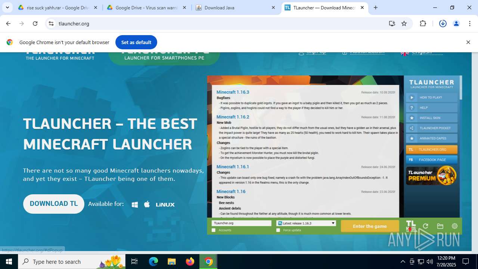Close the Download Java tab

coord(273,7)
